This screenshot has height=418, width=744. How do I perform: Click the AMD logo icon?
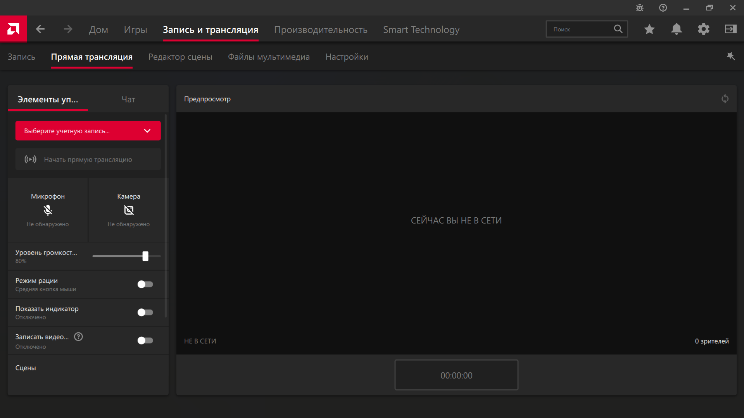[x=13, y=29]
